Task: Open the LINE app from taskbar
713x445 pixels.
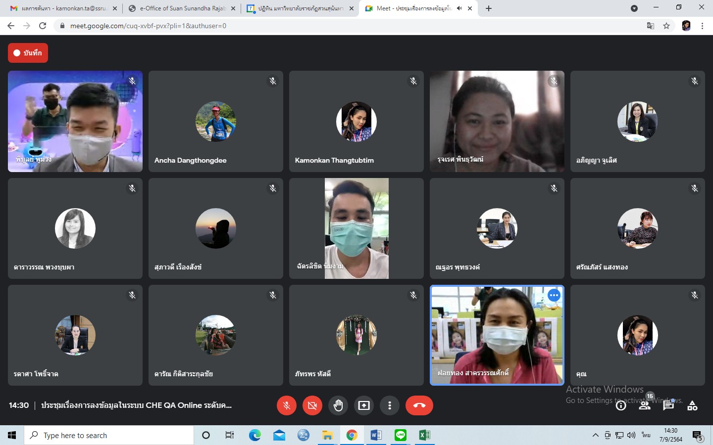Action: click(x=400, y=435)
